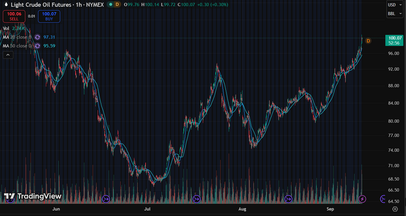Click the 96.00 price axis label

tap(393, 53)
